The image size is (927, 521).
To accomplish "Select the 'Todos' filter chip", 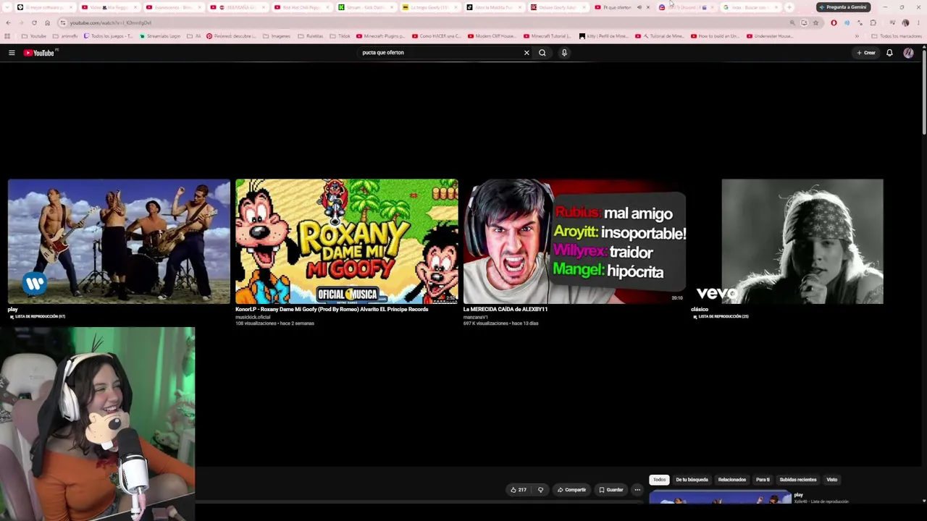I will 659,480.
